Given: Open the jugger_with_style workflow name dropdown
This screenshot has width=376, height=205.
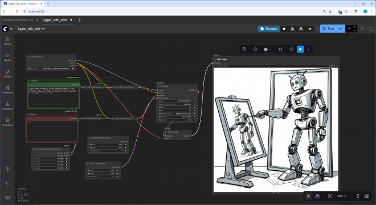Looking at the screenshot, I should click(x=31, y=29).
